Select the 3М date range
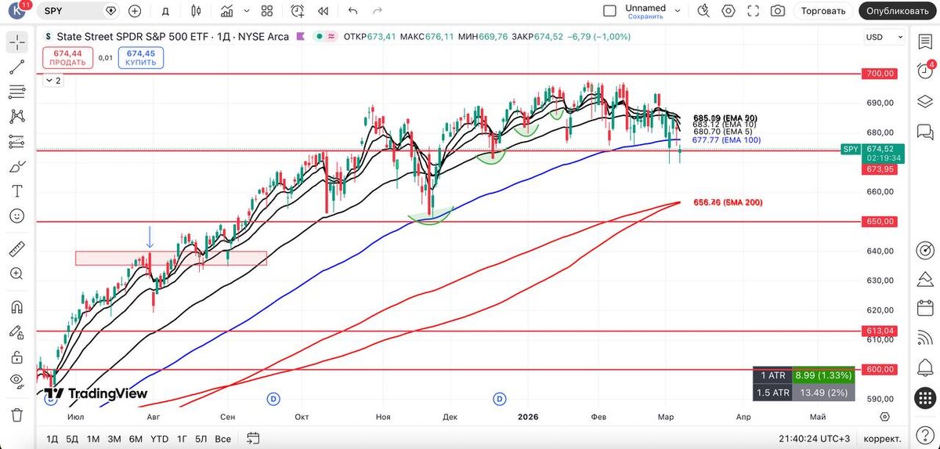The width and height of the screenshot is (940, 449). (x=114, y=438)
